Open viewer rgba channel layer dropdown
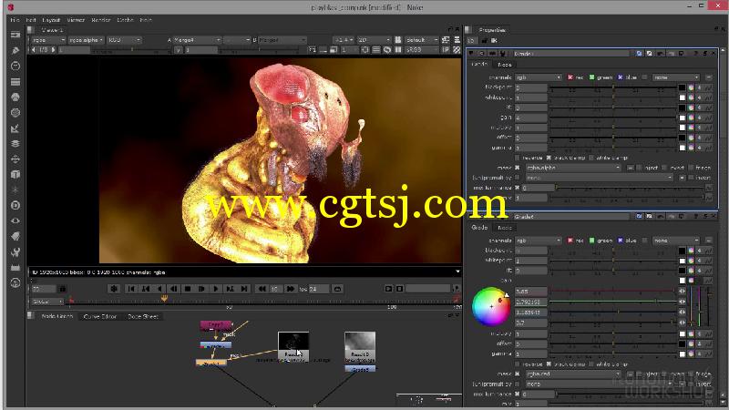 [49, 40]
